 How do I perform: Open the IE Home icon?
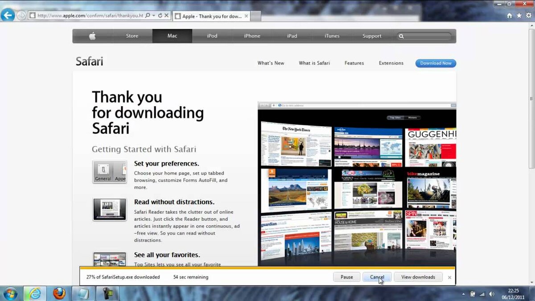pos(509,15)
